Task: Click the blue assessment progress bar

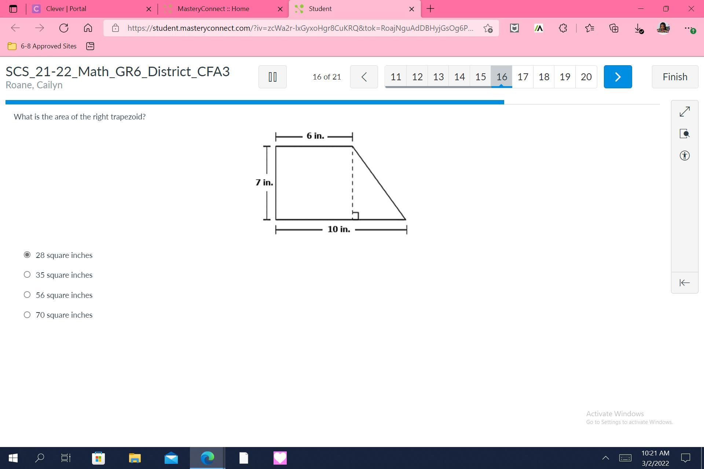Action: pos(254,102)
